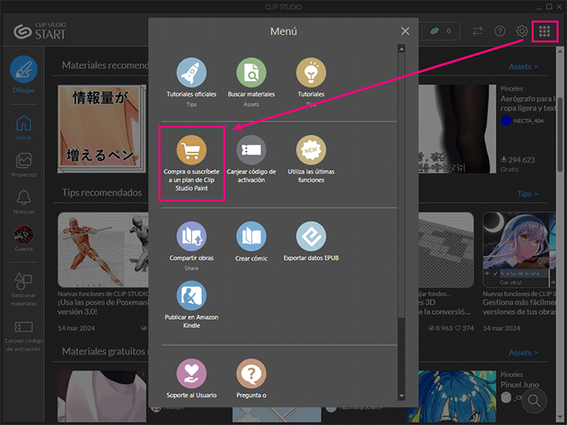Open Tutoriales lightbulb icon
This screenshot has height=425, width=567.
(311, 72)
